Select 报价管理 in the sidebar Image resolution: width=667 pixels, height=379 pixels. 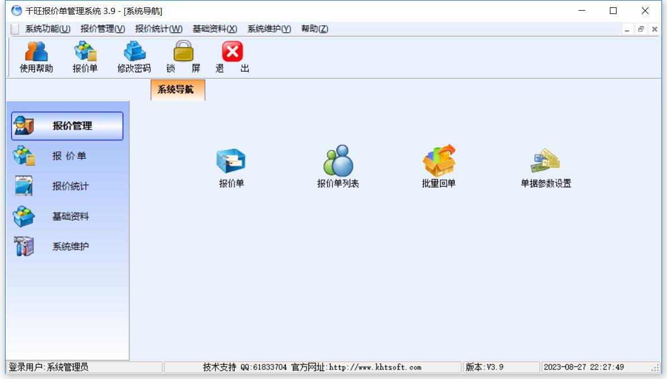click(67, 126)
